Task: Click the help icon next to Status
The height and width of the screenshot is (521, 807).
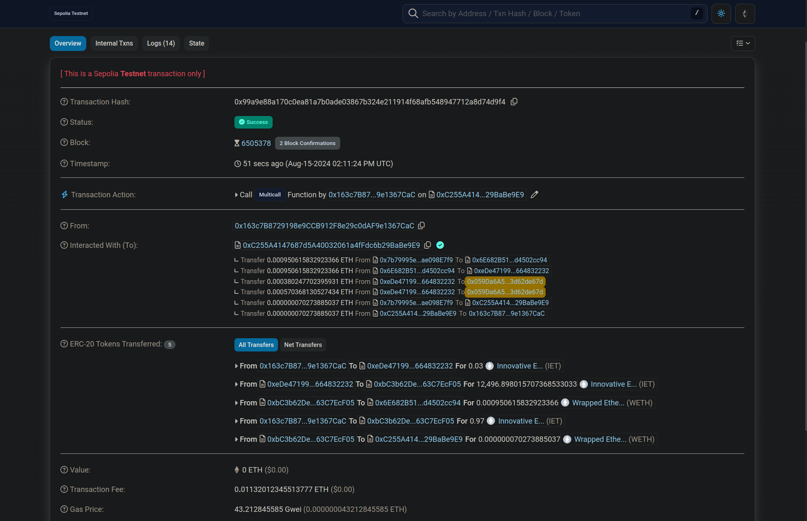Action: pos(64,122)
